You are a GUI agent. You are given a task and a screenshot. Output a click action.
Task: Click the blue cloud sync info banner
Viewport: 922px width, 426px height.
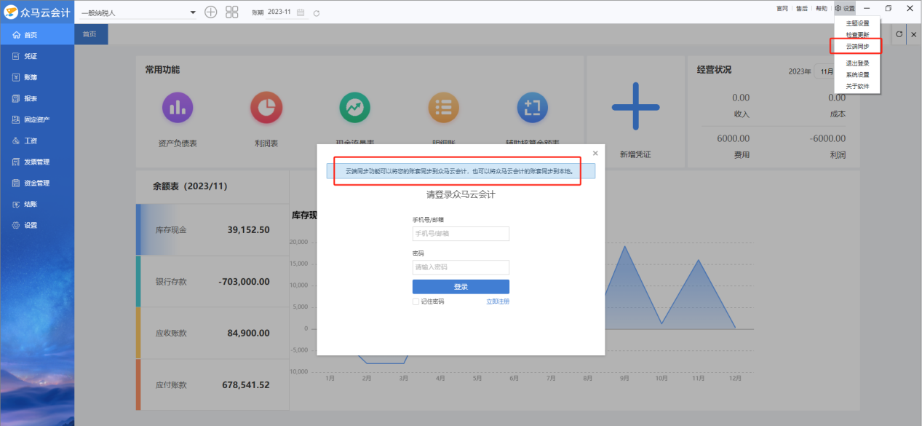(461, 171)
